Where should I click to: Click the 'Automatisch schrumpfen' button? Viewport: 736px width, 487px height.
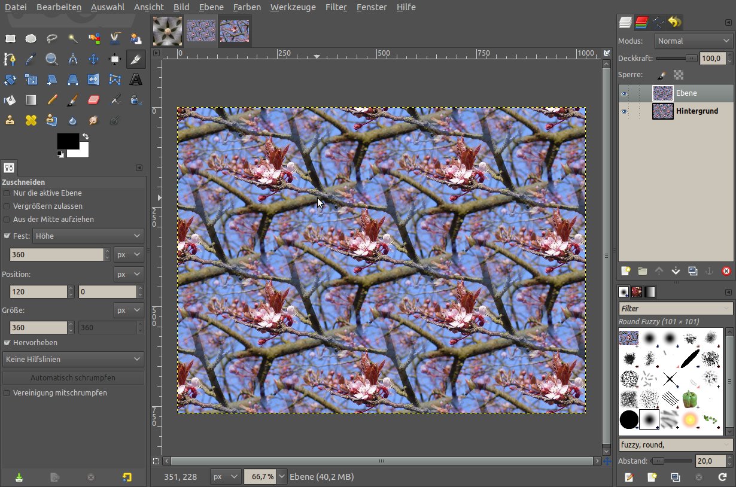tap(72, 378)
